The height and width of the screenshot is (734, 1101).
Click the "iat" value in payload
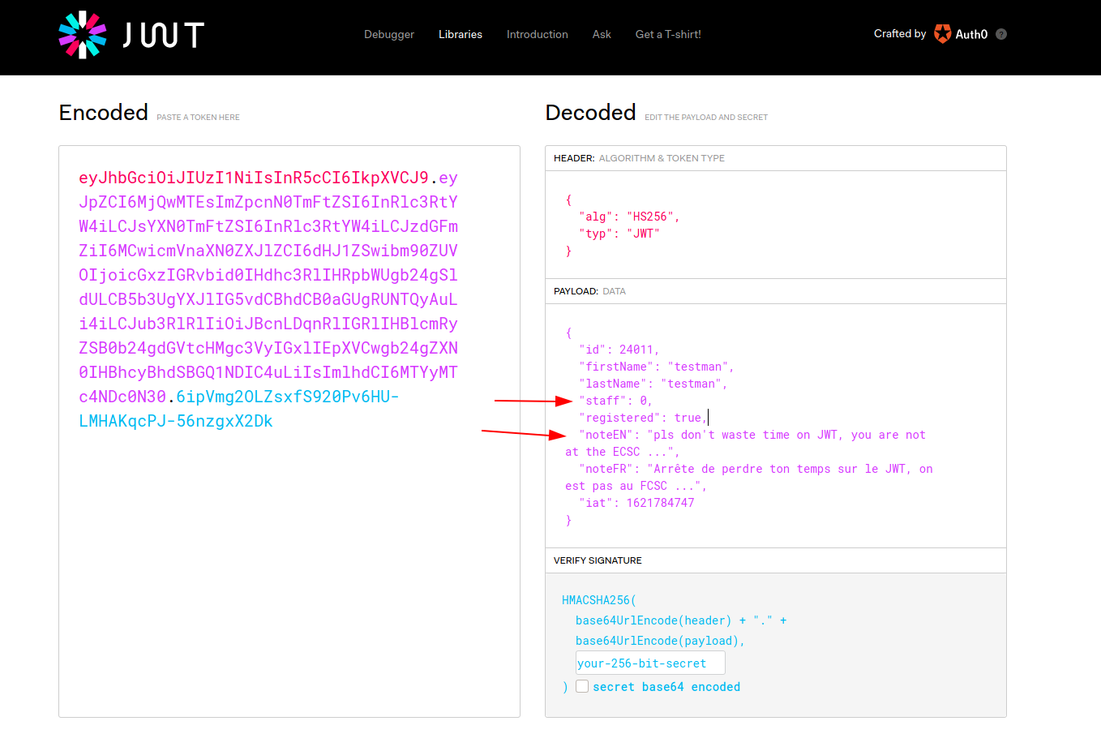(x=660, y=503)
